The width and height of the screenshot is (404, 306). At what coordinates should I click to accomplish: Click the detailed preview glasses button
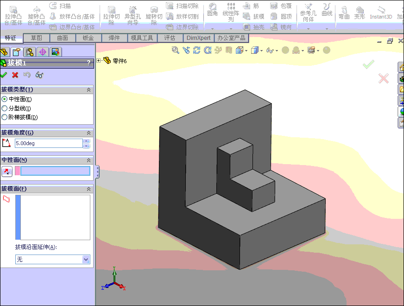point(39,75)
